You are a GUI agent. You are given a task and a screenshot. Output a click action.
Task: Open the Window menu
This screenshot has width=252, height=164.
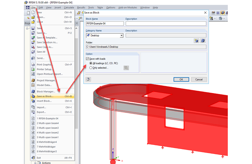coord(145,8)
